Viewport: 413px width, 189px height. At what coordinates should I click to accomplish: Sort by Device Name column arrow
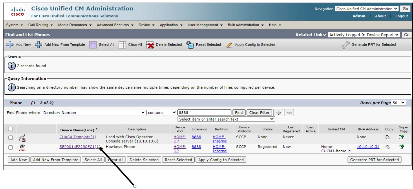pyautogui.click(x=97, y=129)
